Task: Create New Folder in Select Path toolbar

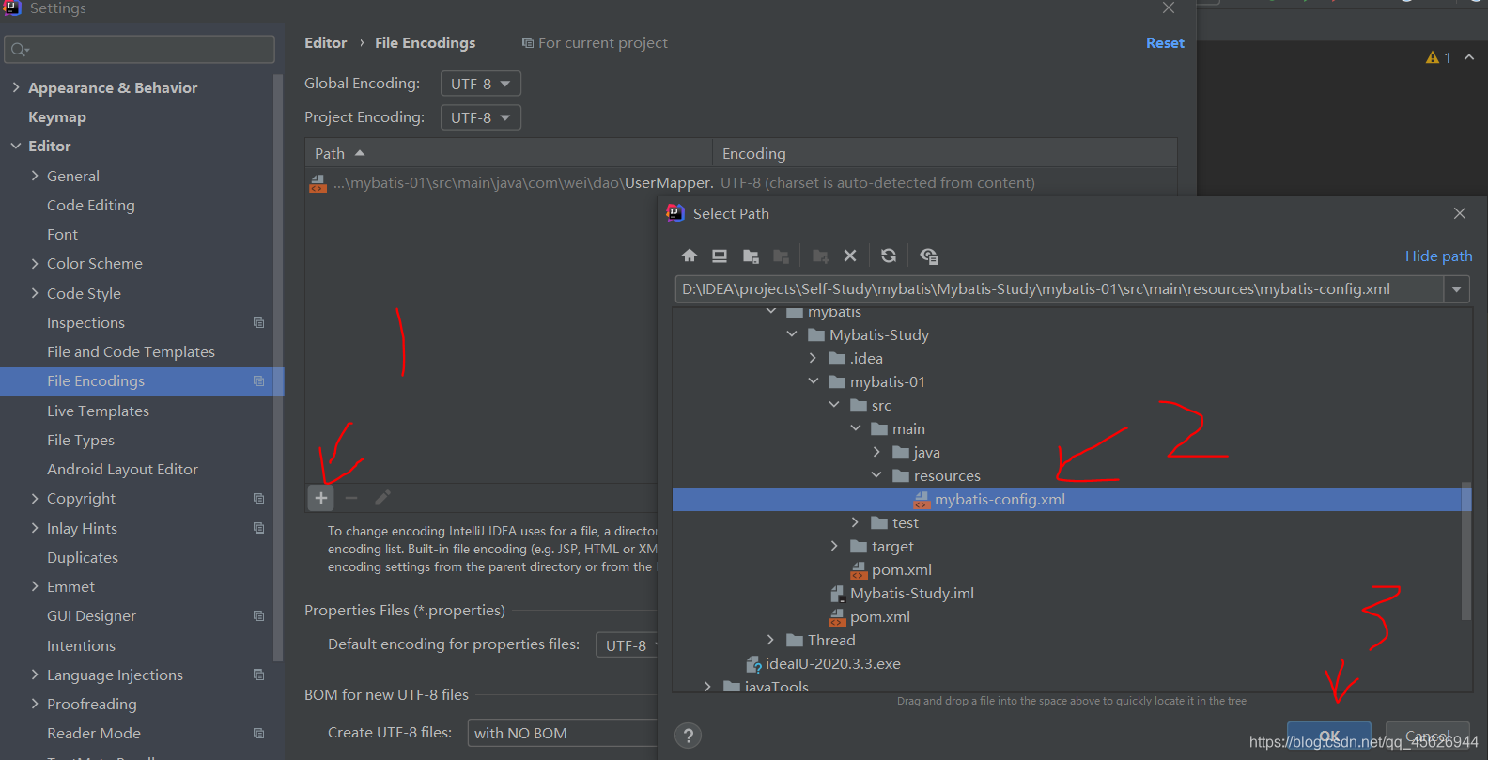Action: pos(820,256)
